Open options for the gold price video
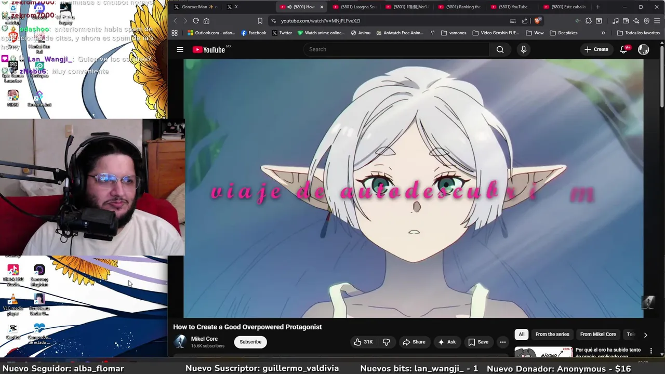Screen dimensions: 665x374 pos(650,352)
